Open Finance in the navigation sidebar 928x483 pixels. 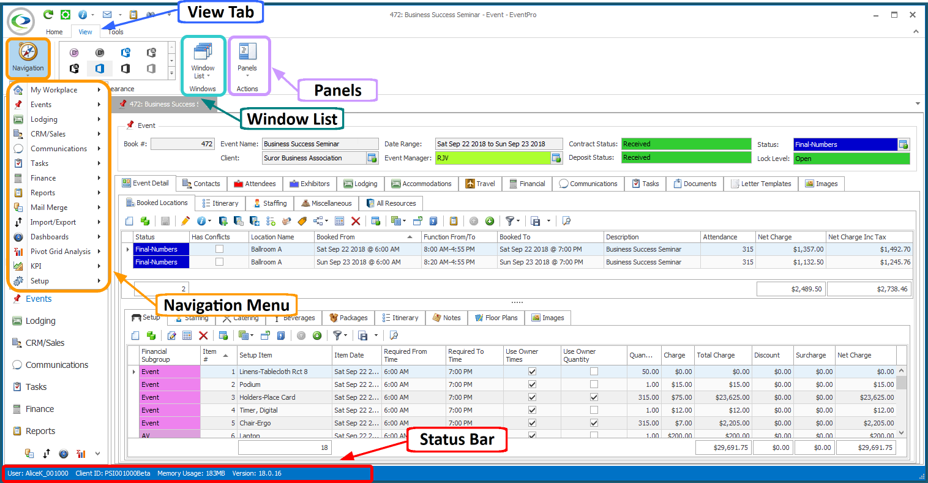click(40, 409)
